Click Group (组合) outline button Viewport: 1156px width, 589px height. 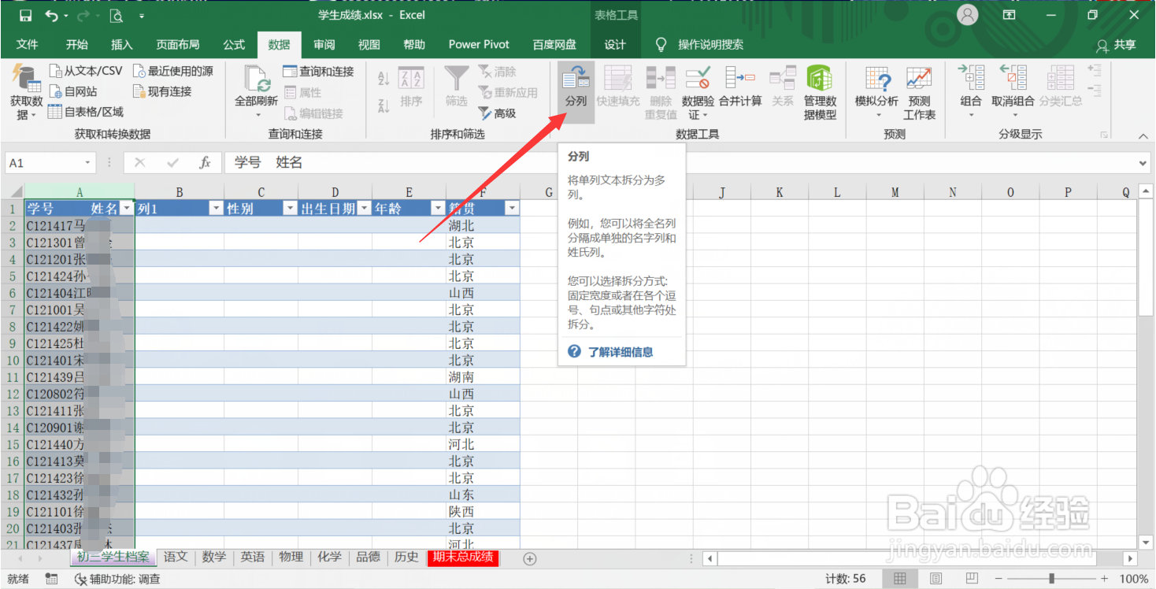[971, 92]
